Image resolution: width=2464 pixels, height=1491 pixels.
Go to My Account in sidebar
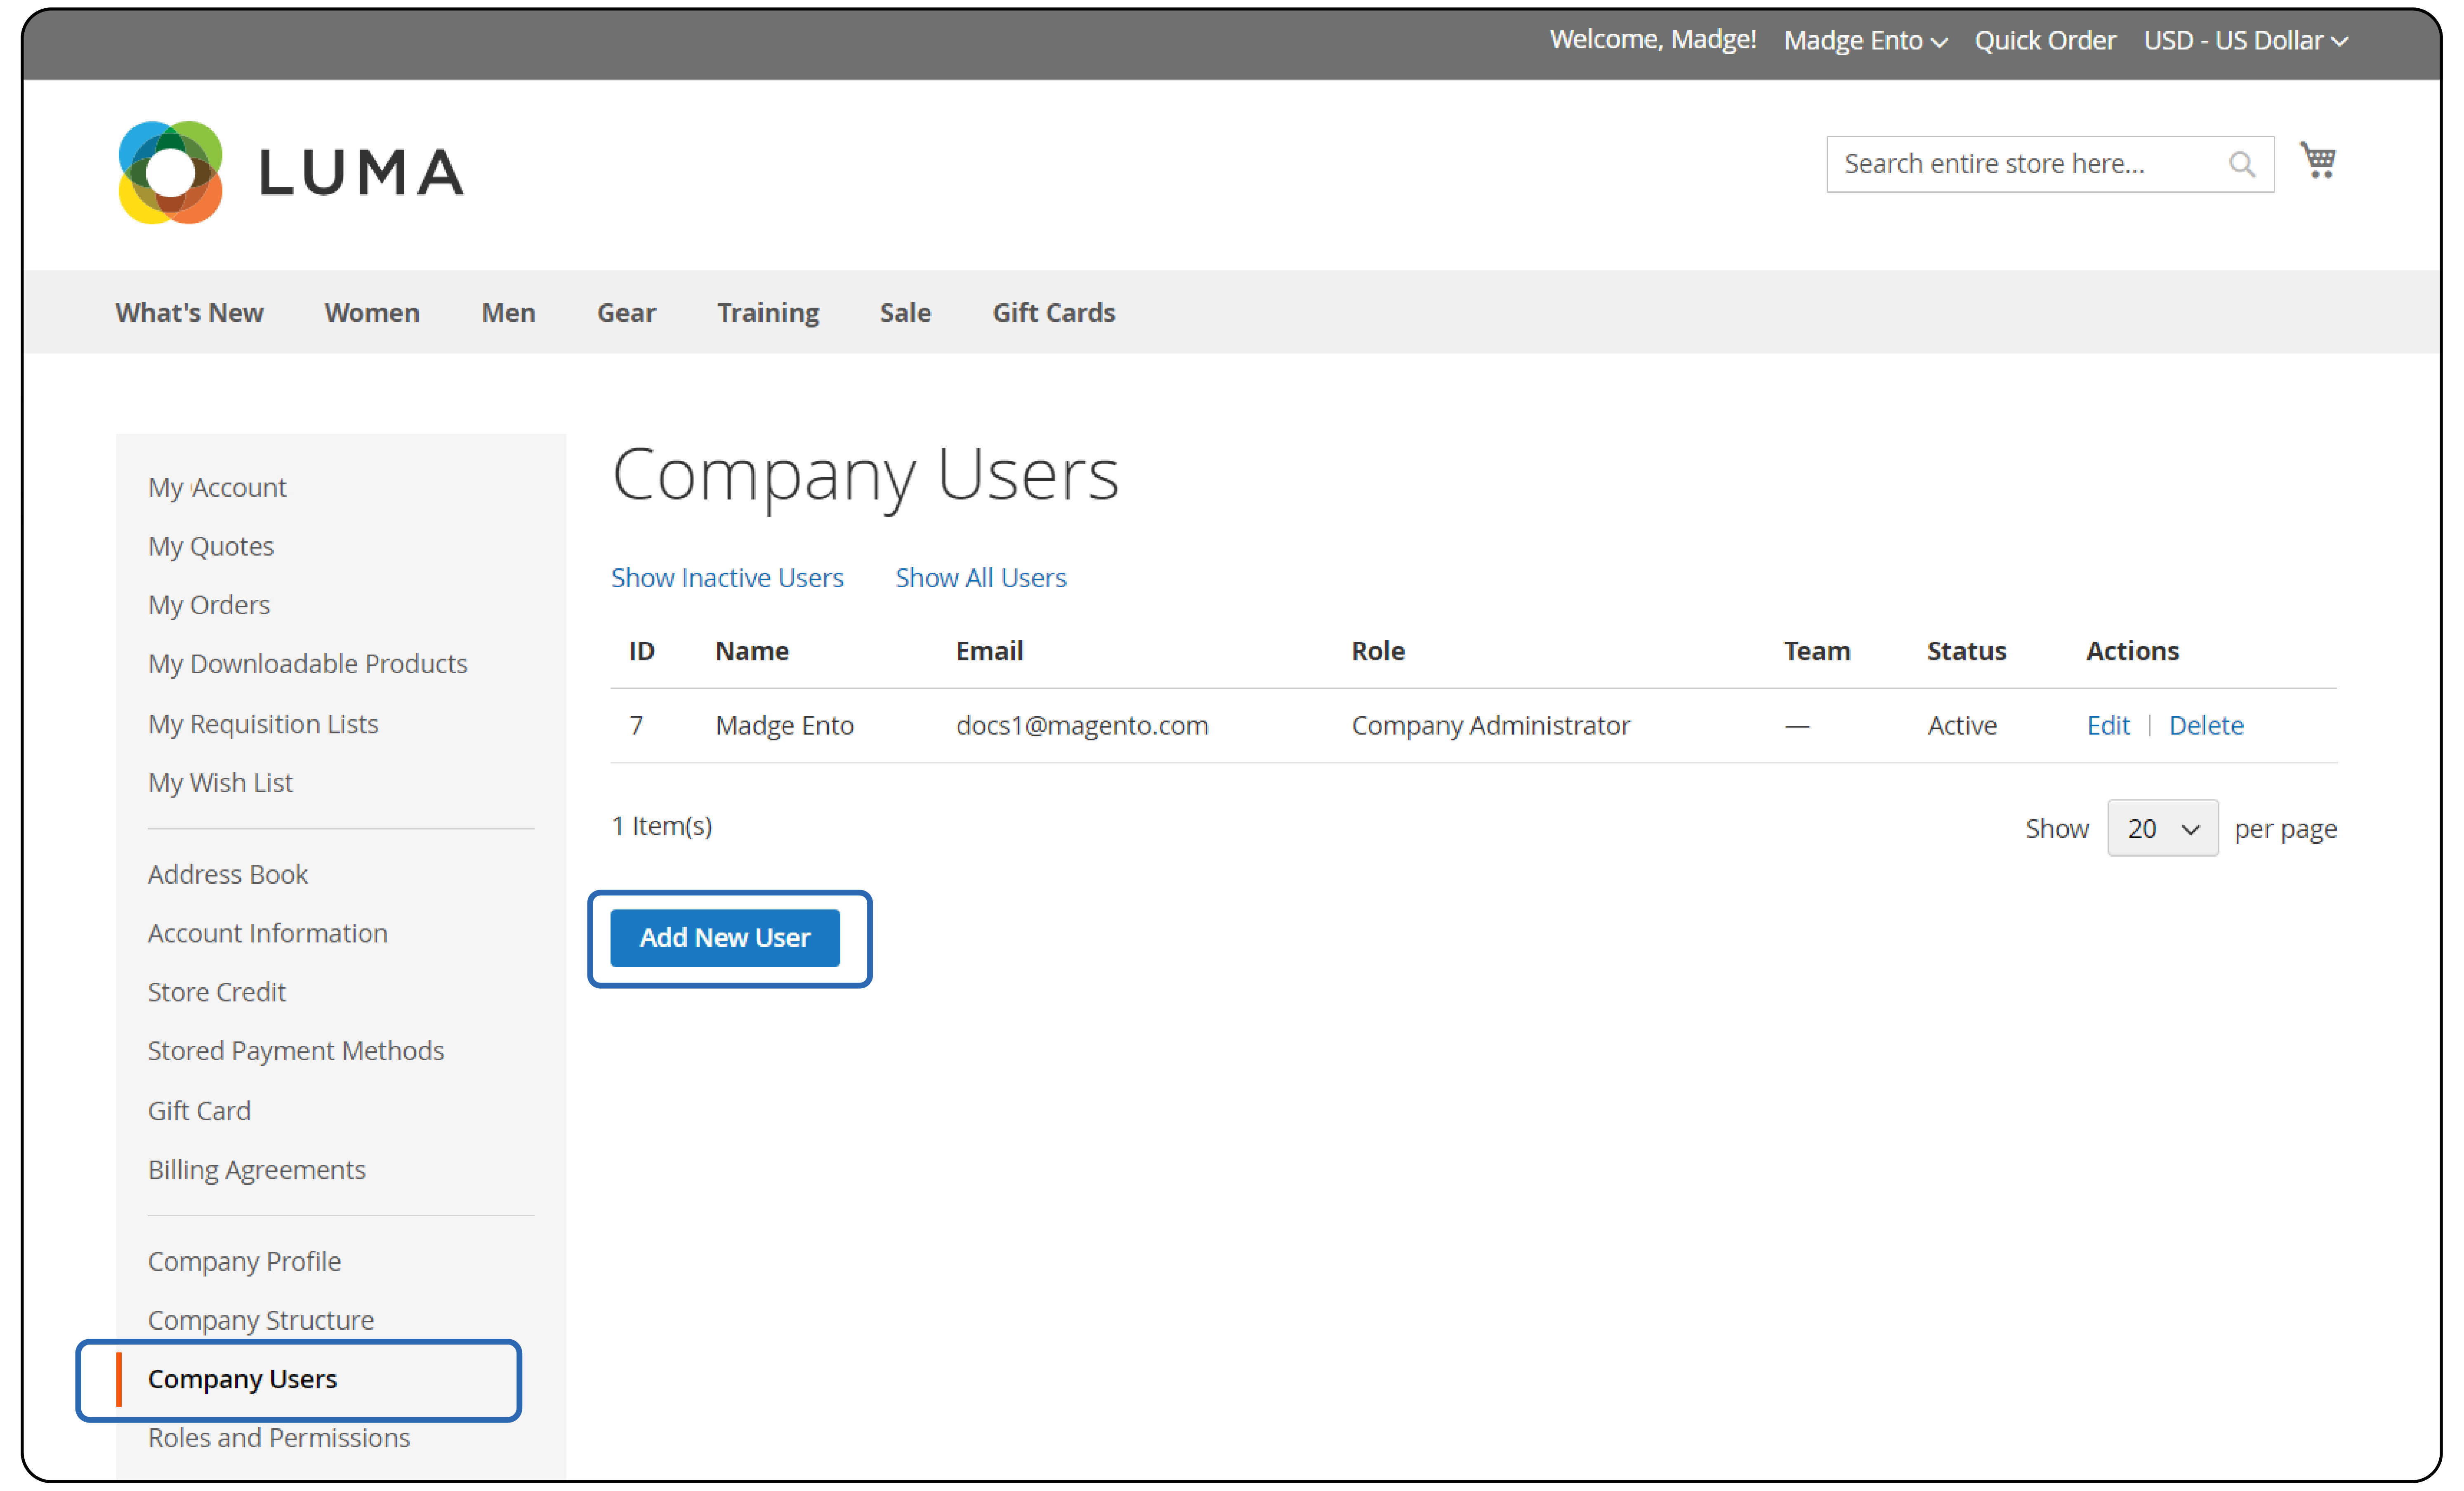217,487
